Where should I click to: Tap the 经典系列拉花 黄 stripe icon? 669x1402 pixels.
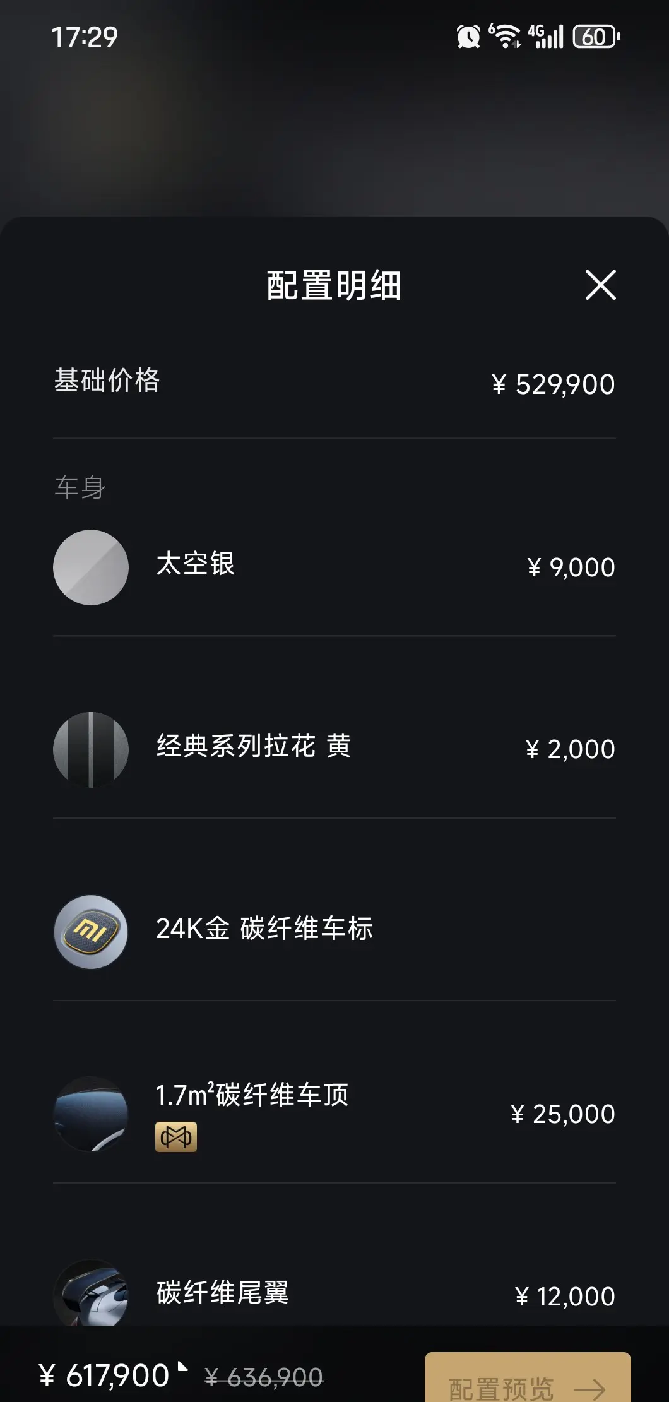tap(91, 749)
